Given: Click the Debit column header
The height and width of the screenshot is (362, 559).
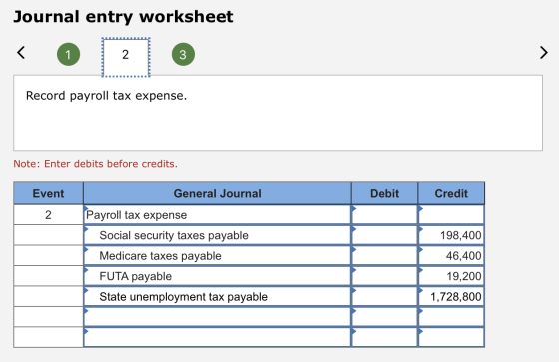Looking at the screenshot, I should pos(384,193).
